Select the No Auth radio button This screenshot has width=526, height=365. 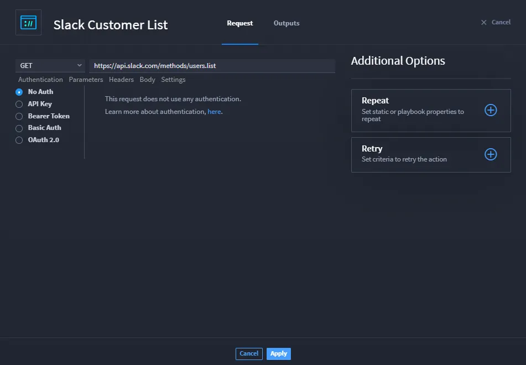(x=19, y=92)
